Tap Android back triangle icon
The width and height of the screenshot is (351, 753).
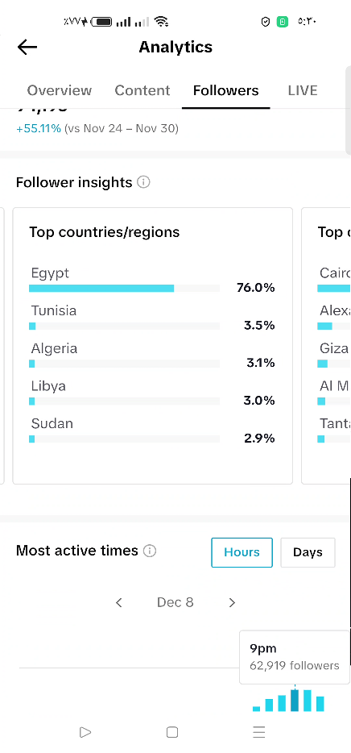click(85, 732)
